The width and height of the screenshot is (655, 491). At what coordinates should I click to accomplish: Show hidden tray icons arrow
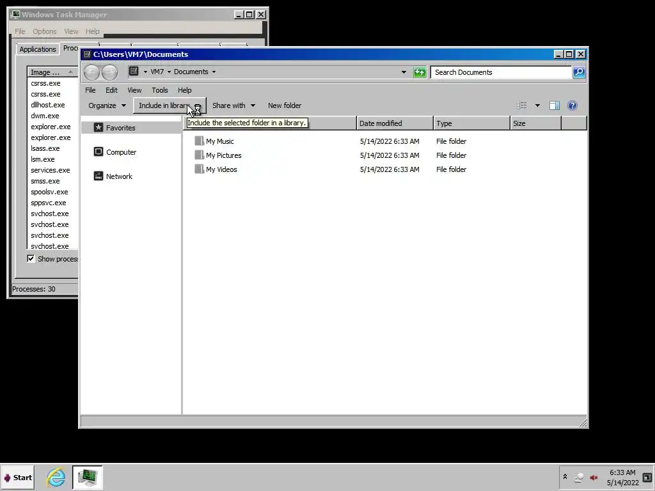pos(565,477)
